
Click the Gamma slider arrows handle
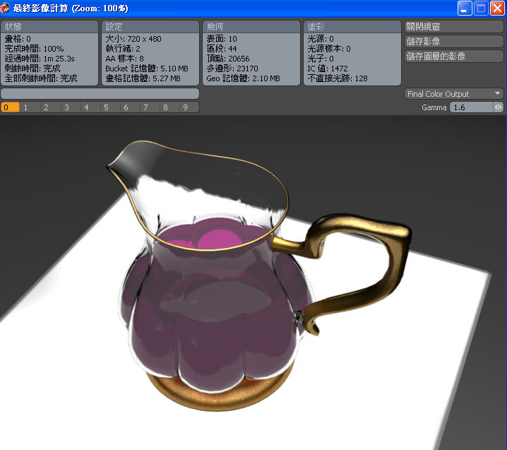tap(498, 107)
